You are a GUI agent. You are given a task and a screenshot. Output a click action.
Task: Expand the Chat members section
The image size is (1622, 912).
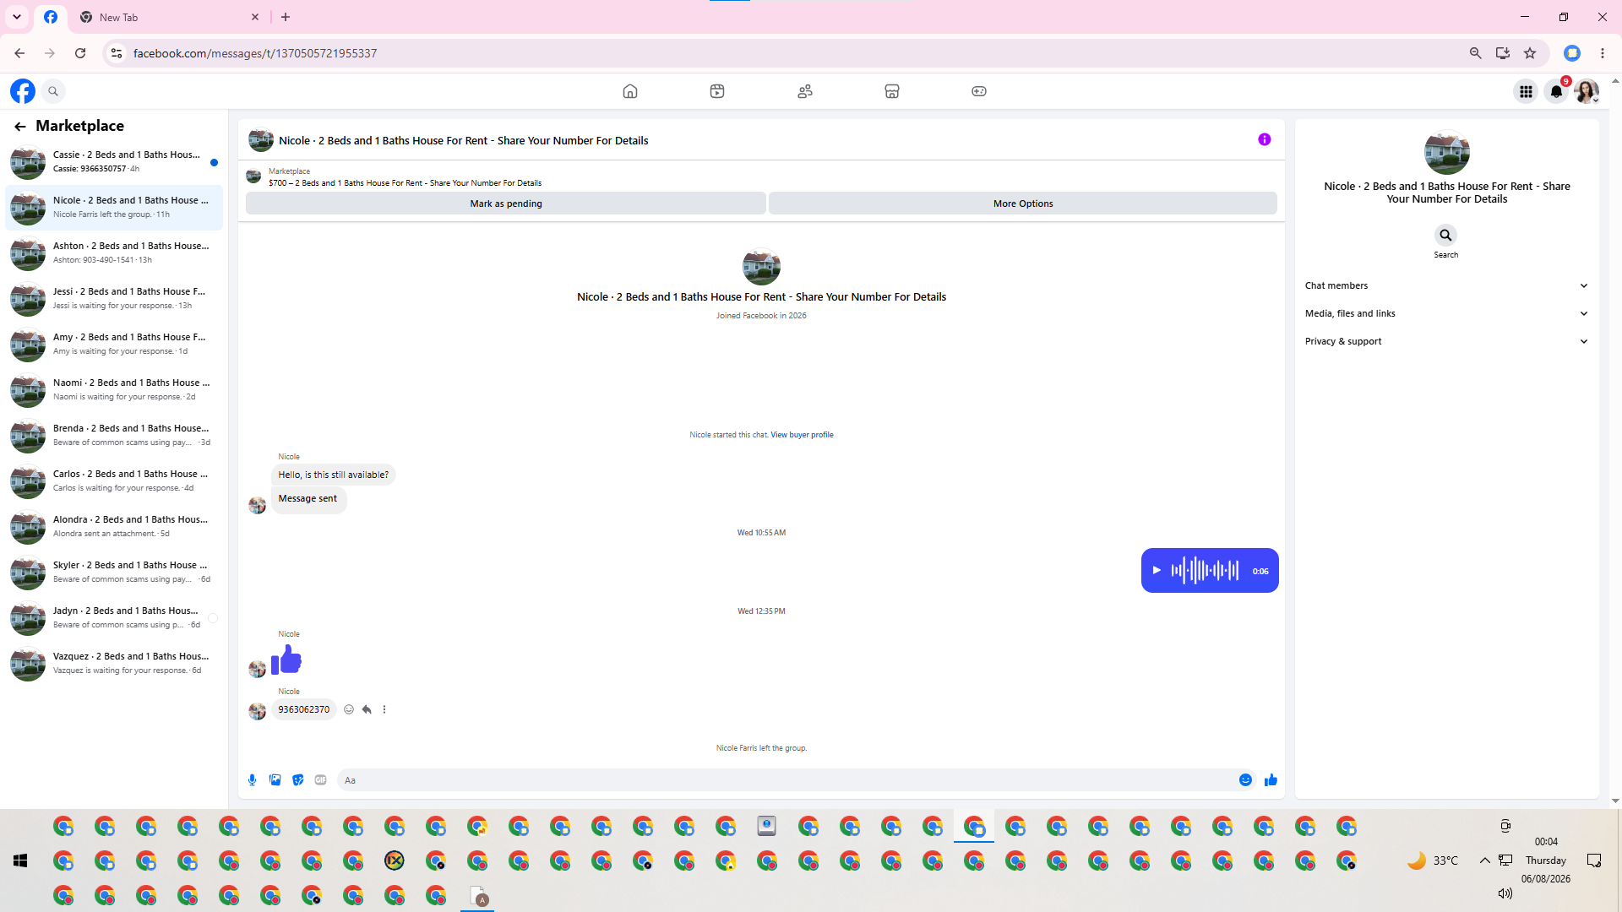[x=1446, y=285]
